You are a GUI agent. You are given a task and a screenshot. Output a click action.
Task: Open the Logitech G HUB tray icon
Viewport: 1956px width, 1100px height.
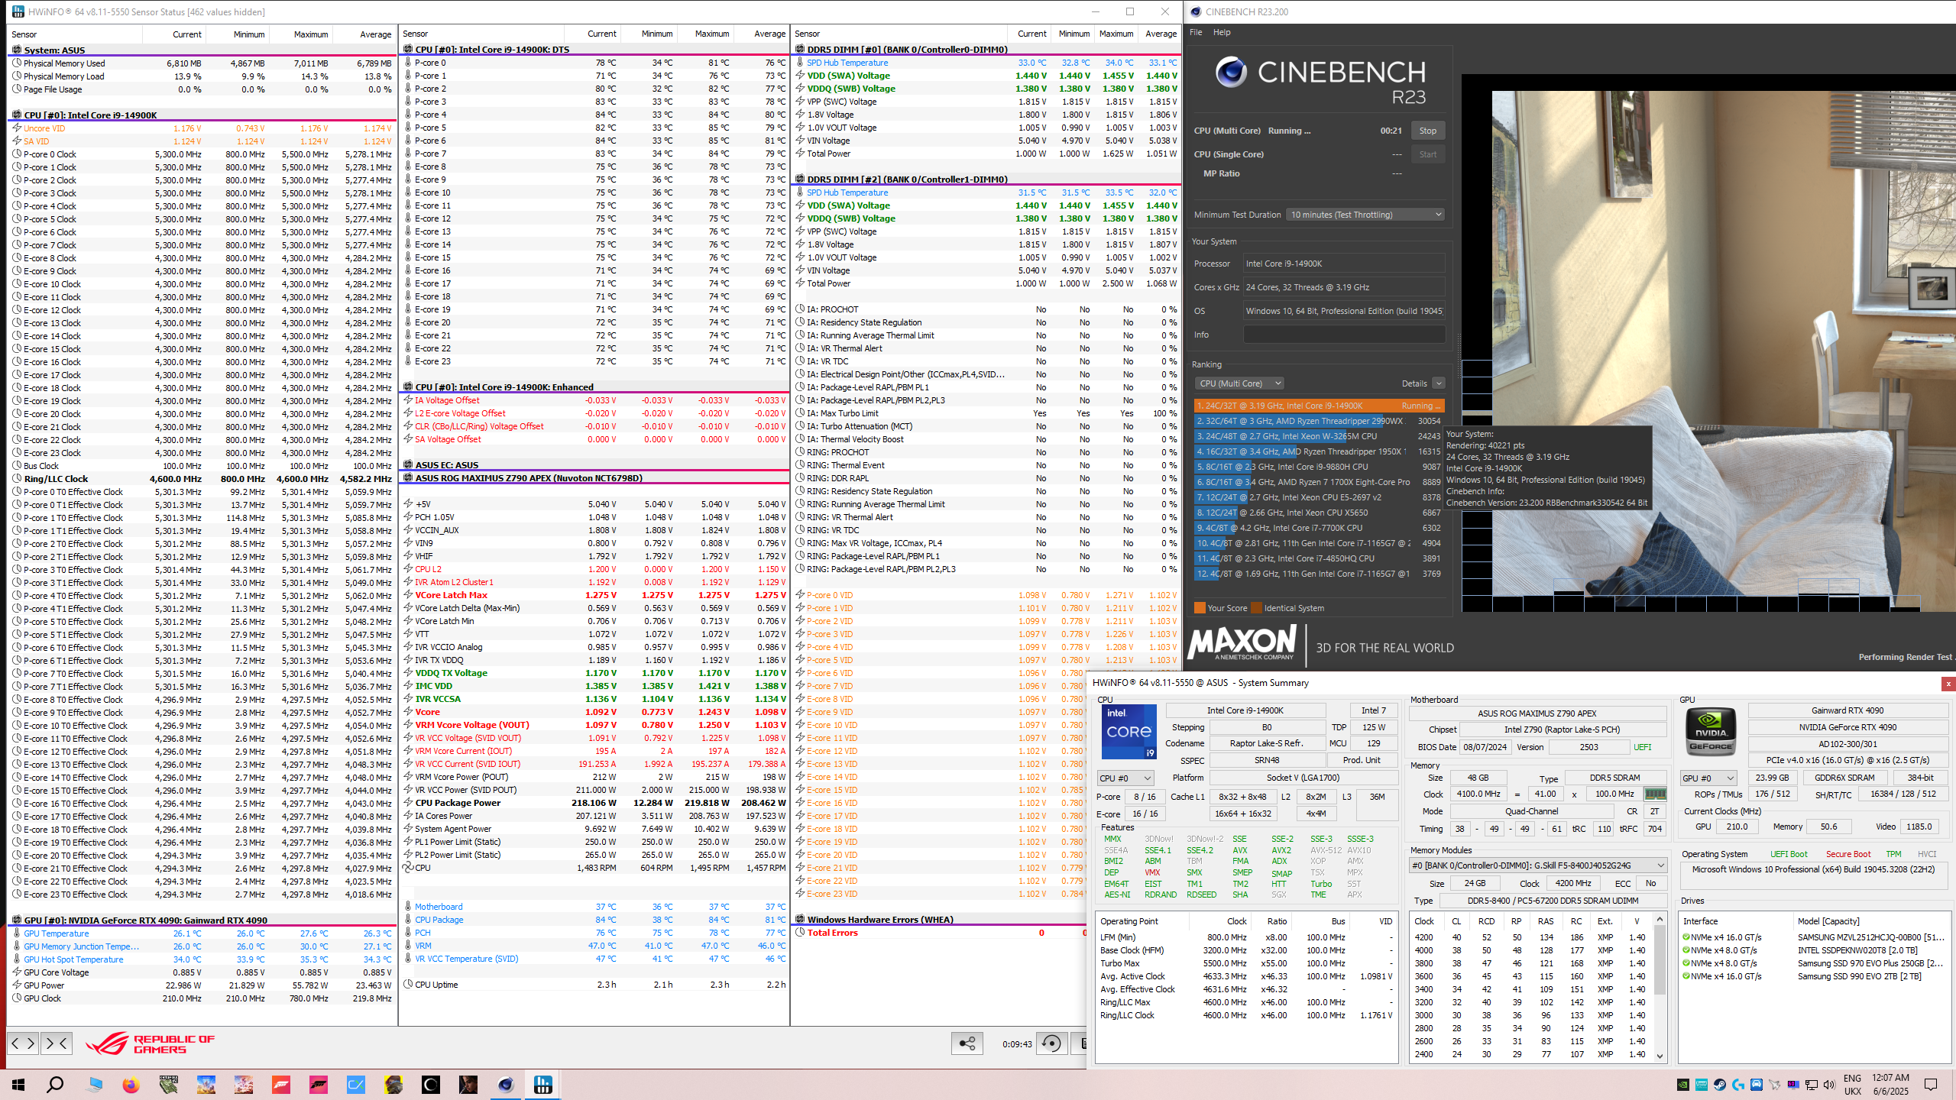1738,1085
